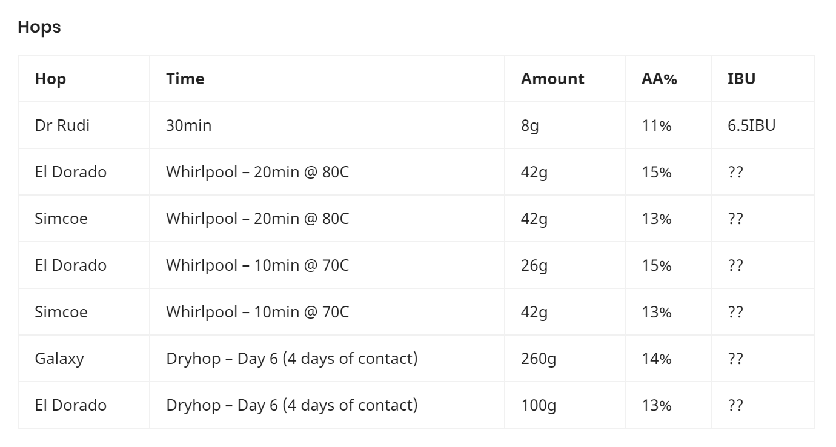This screenshot has height=447, width=836.
Task: Click the Galaxy row's ?? IBU cell
Action: pos(735,359)
